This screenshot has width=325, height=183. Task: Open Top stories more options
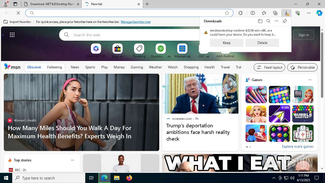[72, 160]
